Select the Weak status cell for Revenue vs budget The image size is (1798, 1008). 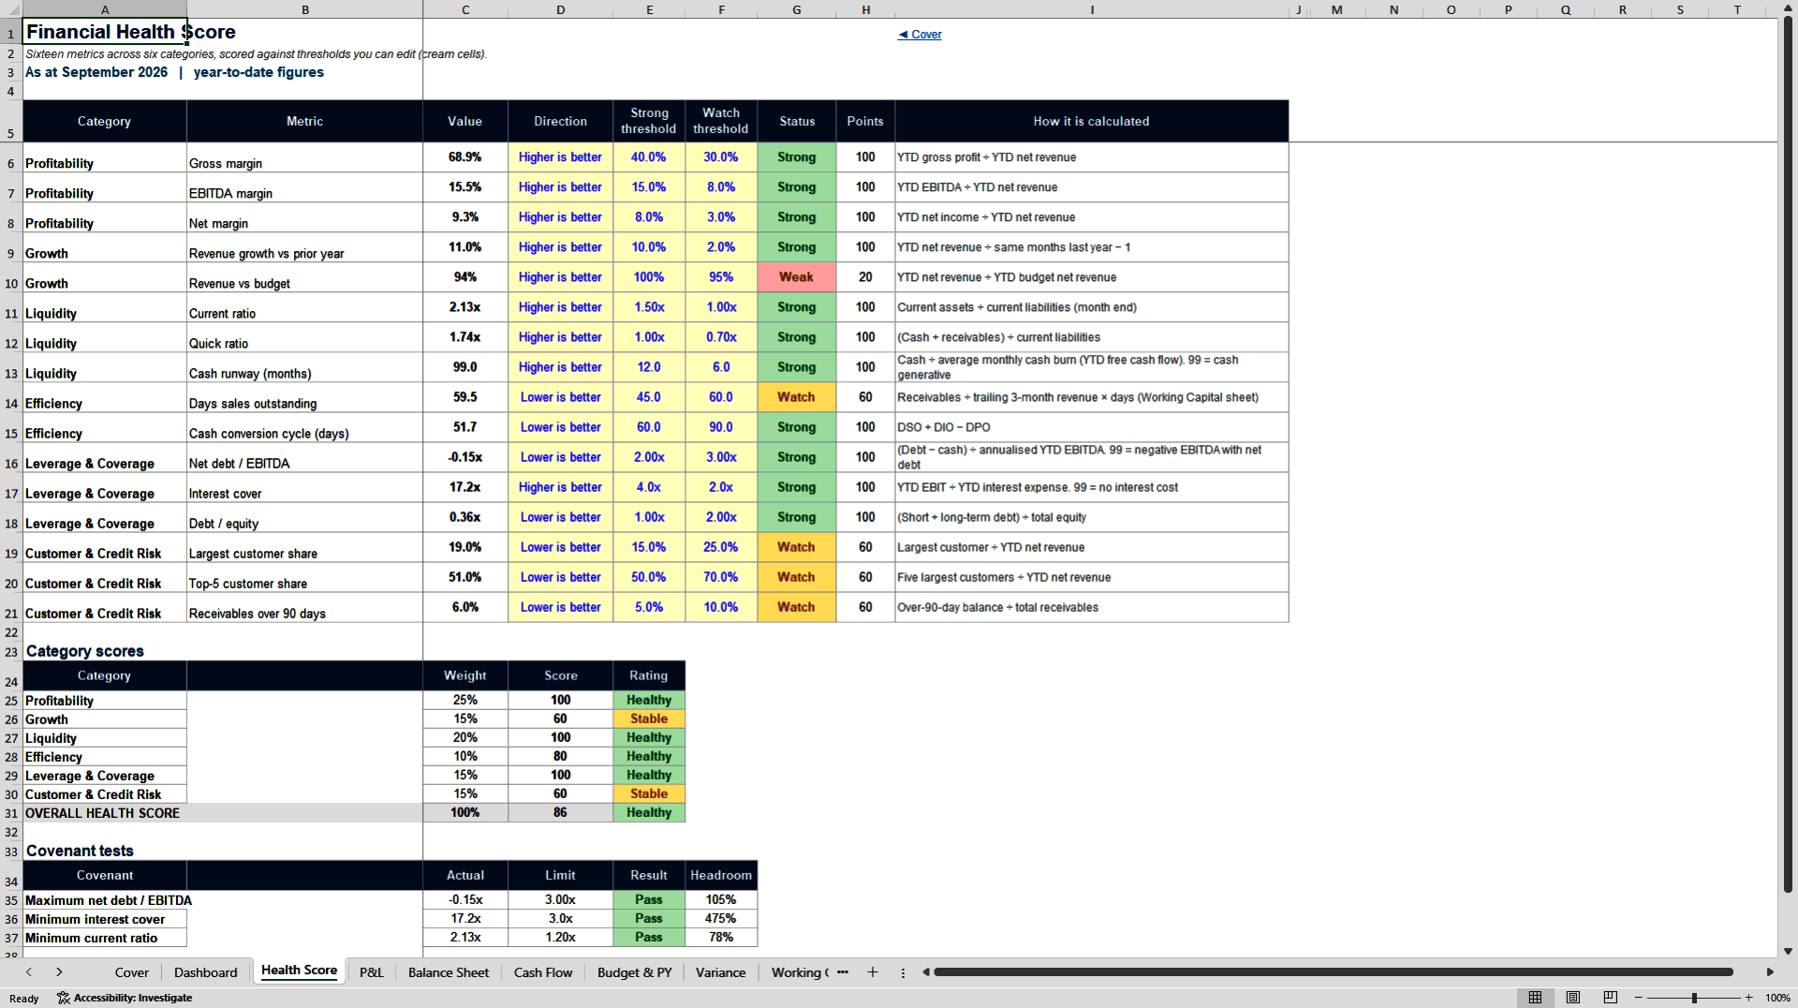coord(796,277)
